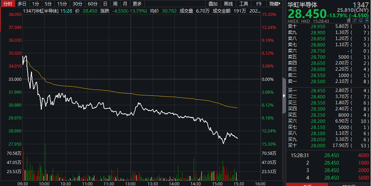The width and height of the screenshot is (371, 186).
Task: Select the 卖十 ask row at 28.950
Action: (x=328, y=26)
